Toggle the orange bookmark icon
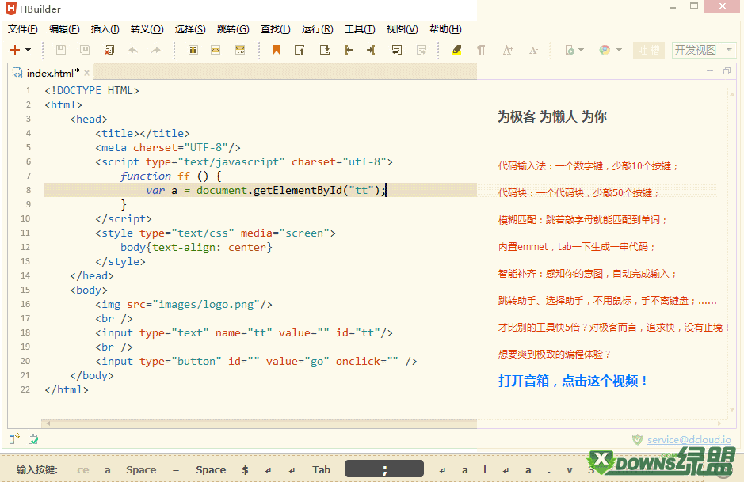 tap(277, 50)
